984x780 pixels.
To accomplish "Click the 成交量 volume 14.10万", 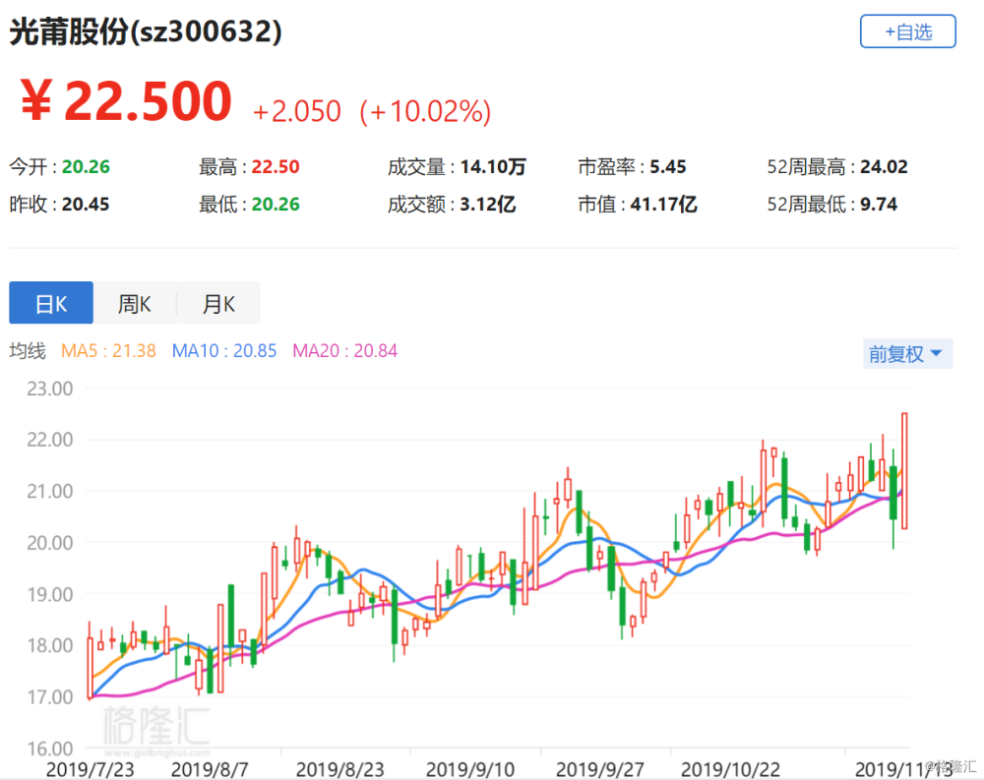I will click(x=493, y=167).
